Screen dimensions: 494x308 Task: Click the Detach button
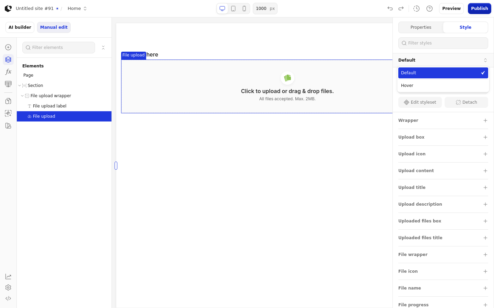[x=466, y=102]
